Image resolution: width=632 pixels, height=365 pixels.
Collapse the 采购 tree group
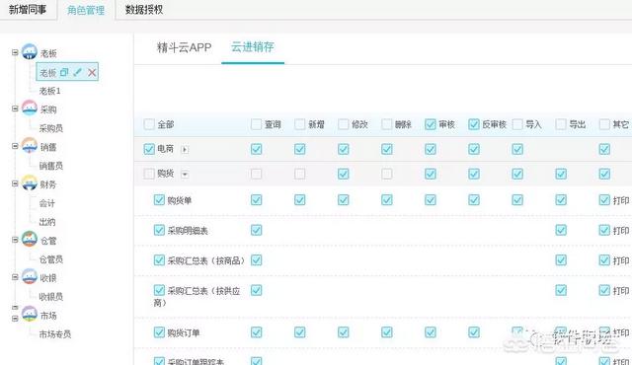pyautogui.click(x=15, y=109)
